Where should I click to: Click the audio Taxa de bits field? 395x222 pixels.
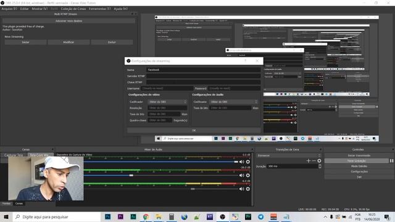[230, 108]
